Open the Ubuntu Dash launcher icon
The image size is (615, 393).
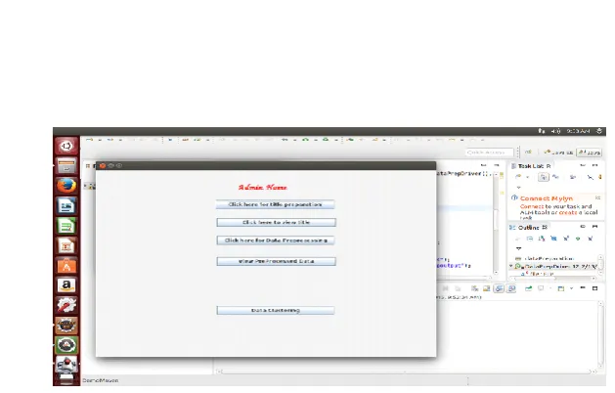66,146
